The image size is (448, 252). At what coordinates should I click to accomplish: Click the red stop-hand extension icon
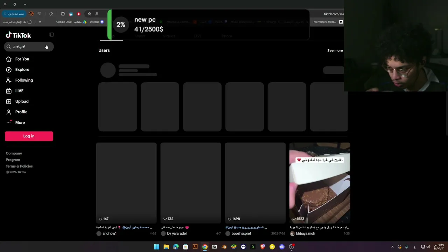[x=79, y=14]
